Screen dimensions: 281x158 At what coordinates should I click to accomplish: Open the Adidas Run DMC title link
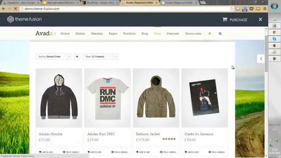pyautogui.click(x=101, y=134)
